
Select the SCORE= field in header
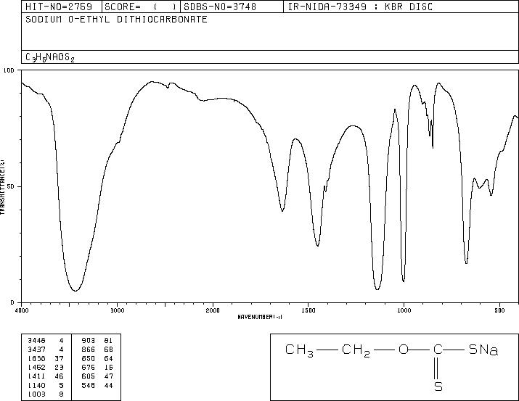click(x=141, y=7)
